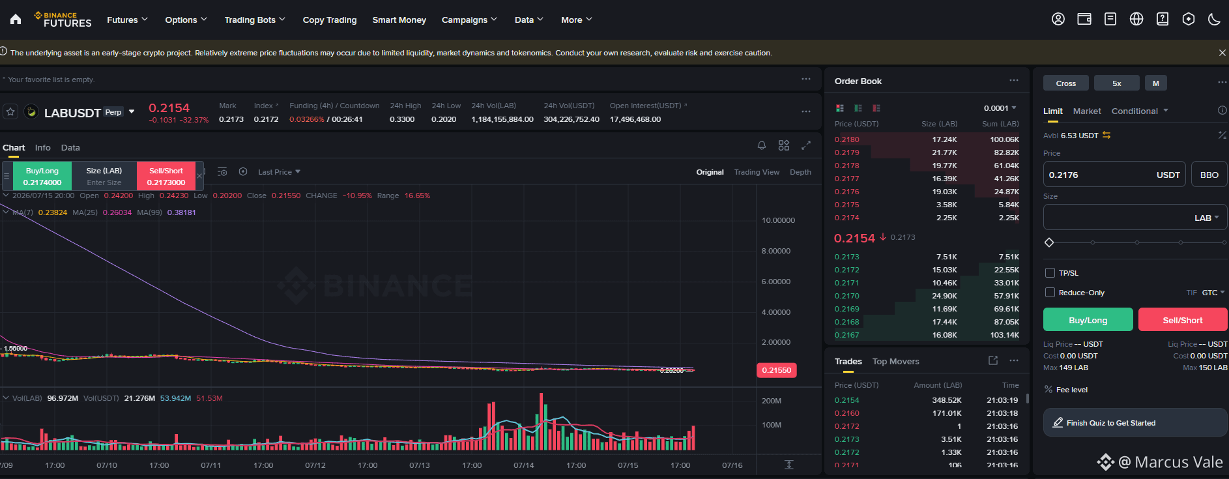Open the fee calculator icon
Image resolution: width=1229 pixels, height=479 pixels.
(x=1222, y=135)
